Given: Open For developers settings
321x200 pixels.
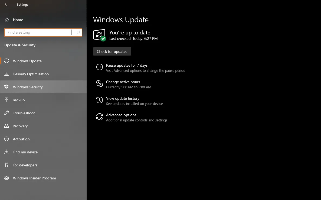Looking at the screenshot, I should coord(25,165).
